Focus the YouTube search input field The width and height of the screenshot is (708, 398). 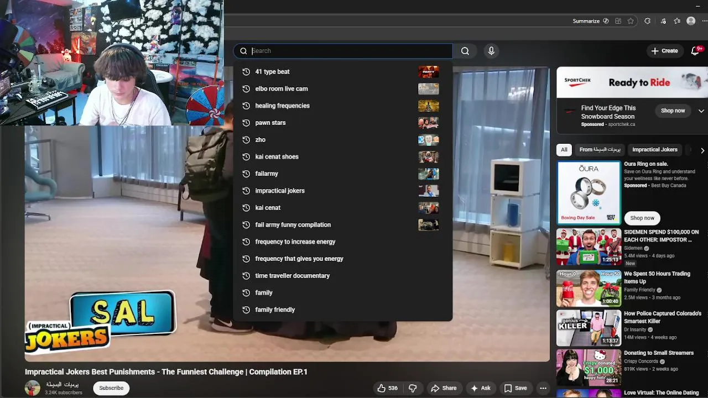(343, 51)
